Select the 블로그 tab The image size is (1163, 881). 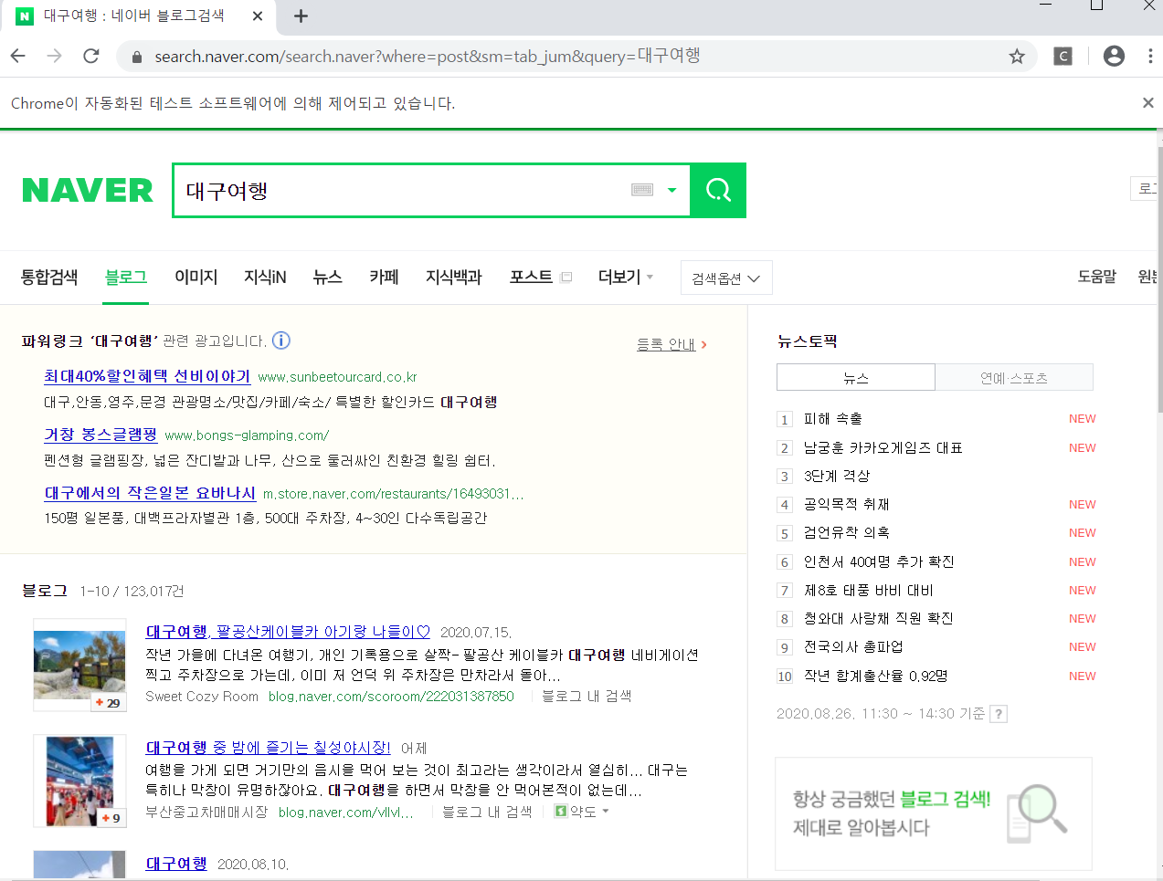126,277
